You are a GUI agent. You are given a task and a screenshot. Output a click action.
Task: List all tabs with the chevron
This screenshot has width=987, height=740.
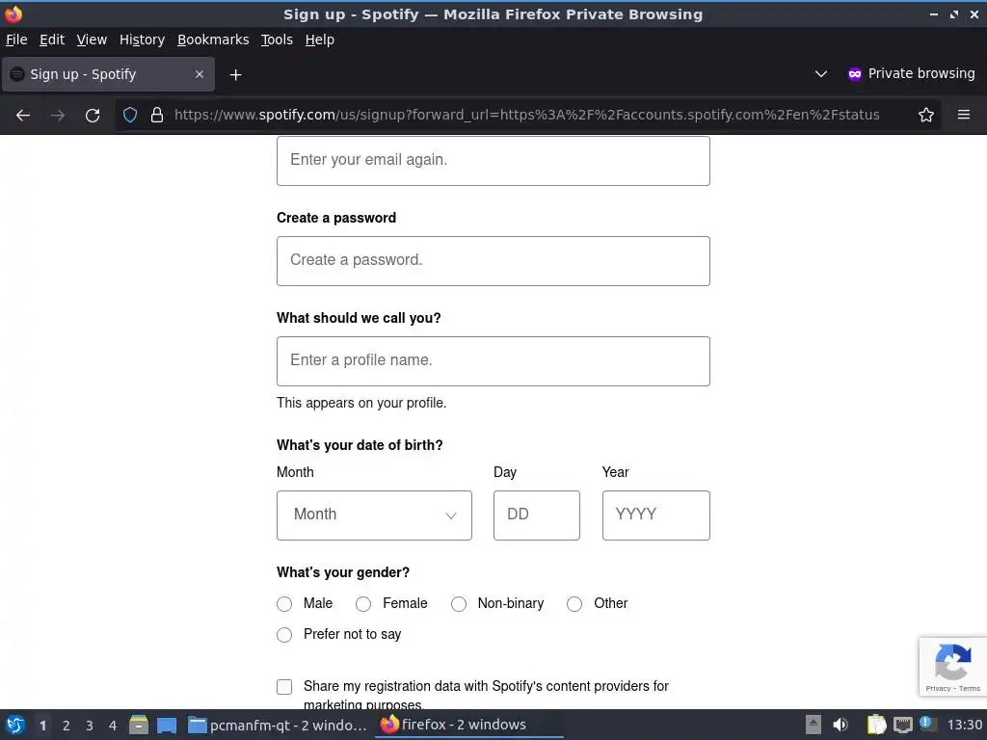tap(821, 73)
